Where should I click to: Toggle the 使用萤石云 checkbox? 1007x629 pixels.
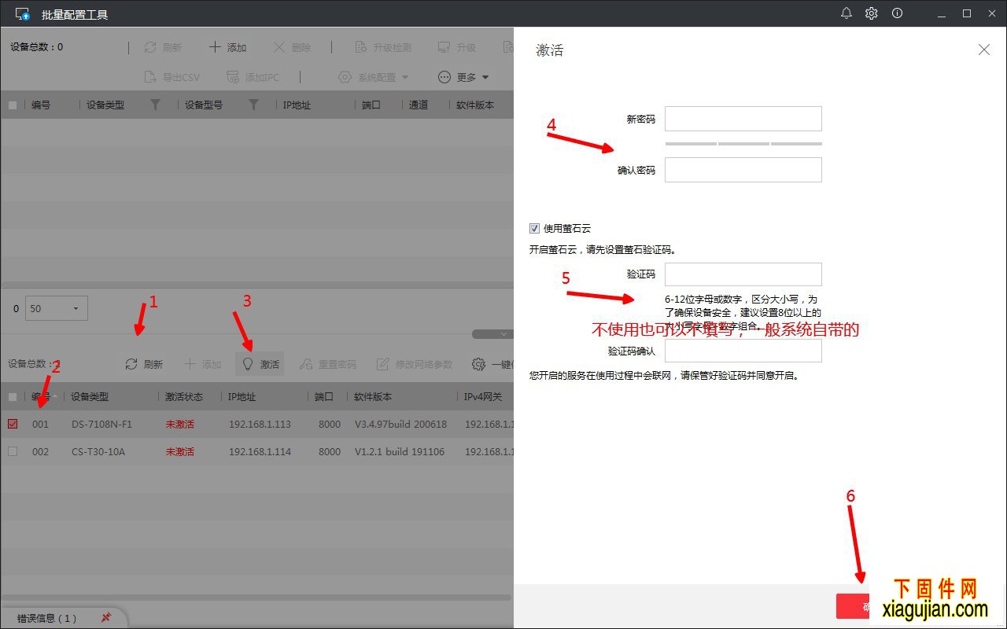[535, 228]
